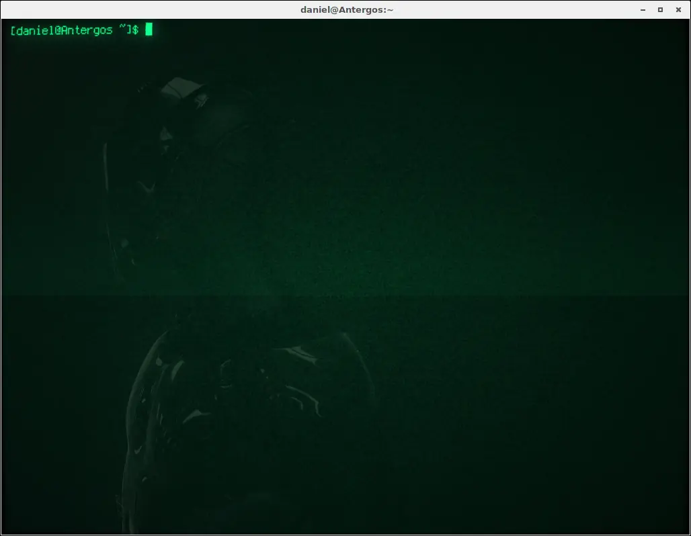The image size is (691, 536).
Task: Minimize the daniel@Antergos terminal window
Action: (643, 9)
